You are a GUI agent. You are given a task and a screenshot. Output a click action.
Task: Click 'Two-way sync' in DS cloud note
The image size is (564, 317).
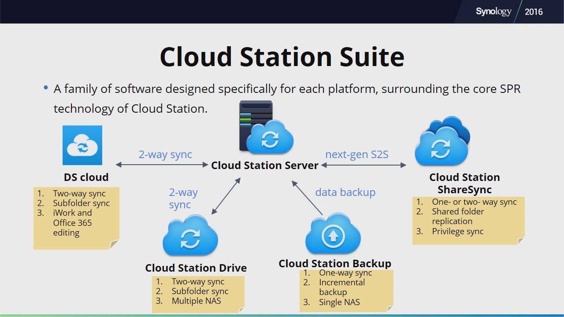point(79,193)
